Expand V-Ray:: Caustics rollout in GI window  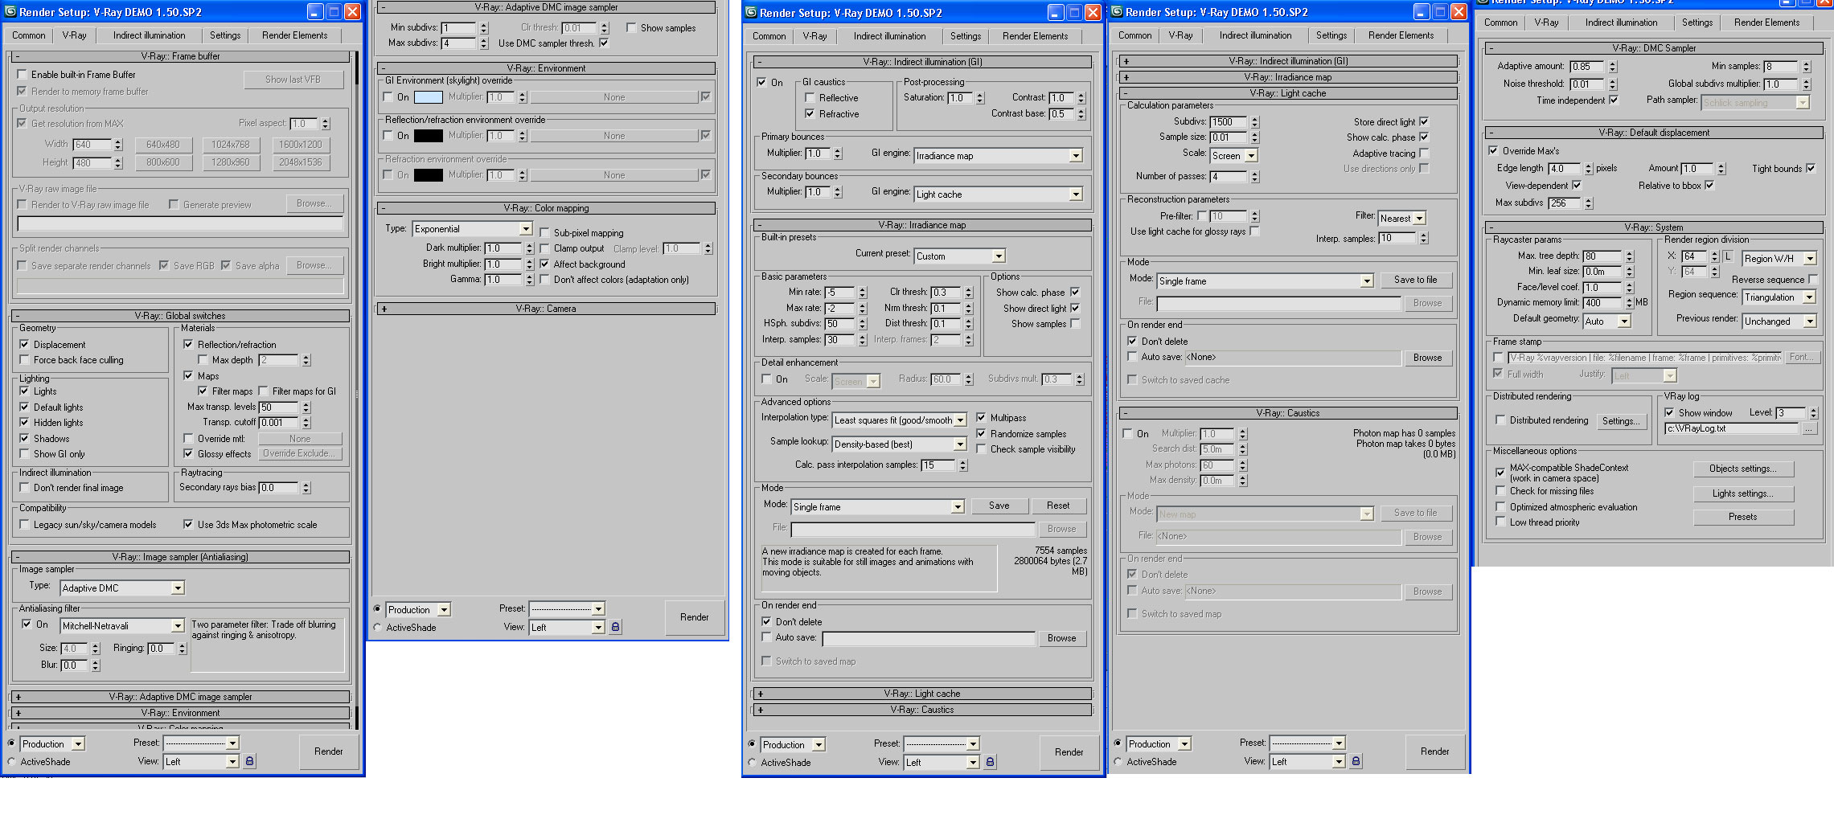point(922,710)
